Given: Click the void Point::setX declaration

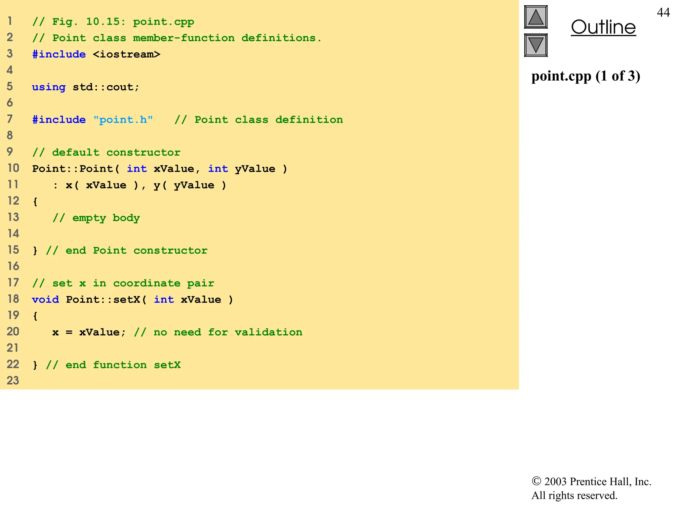Looking at the screenshot, I should (x=132, y=299).
